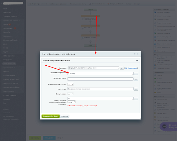
Task: Select Автоматизация in the left sidebar
Action: pyautogui.click(x=9, y=64)
